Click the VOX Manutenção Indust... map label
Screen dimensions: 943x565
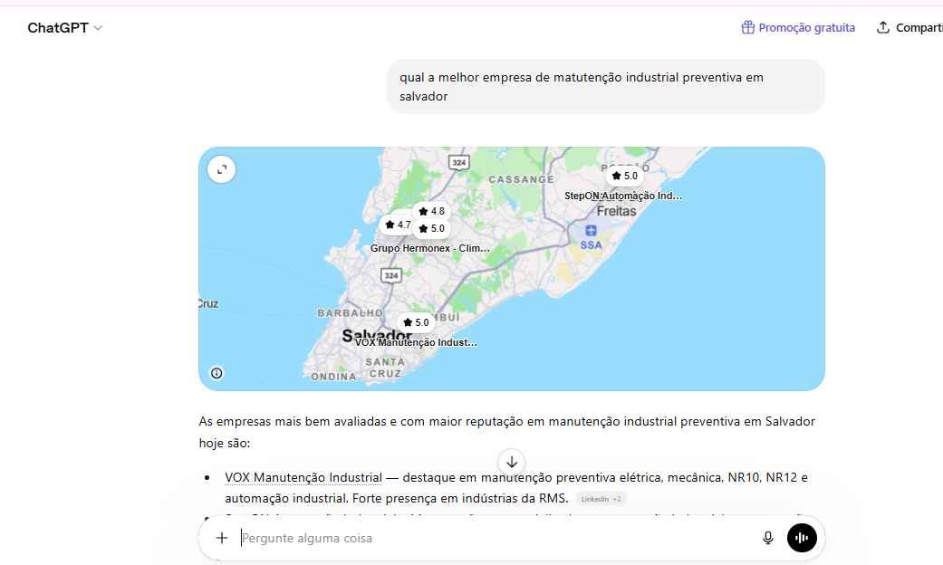coord(416,342)
